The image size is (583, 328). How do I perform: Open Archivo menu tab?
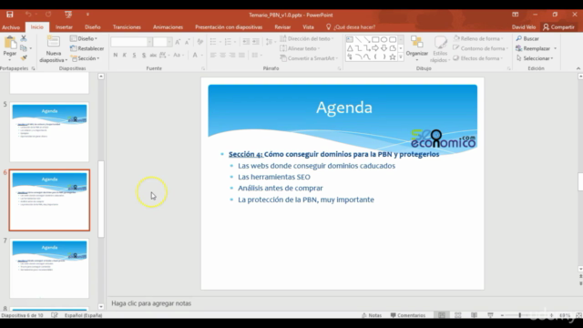(x=11, y=27)
